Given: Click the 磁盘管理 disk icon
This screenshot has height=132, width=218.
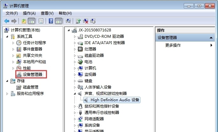Looking at the screenshot, I should [x=19, y=87].
